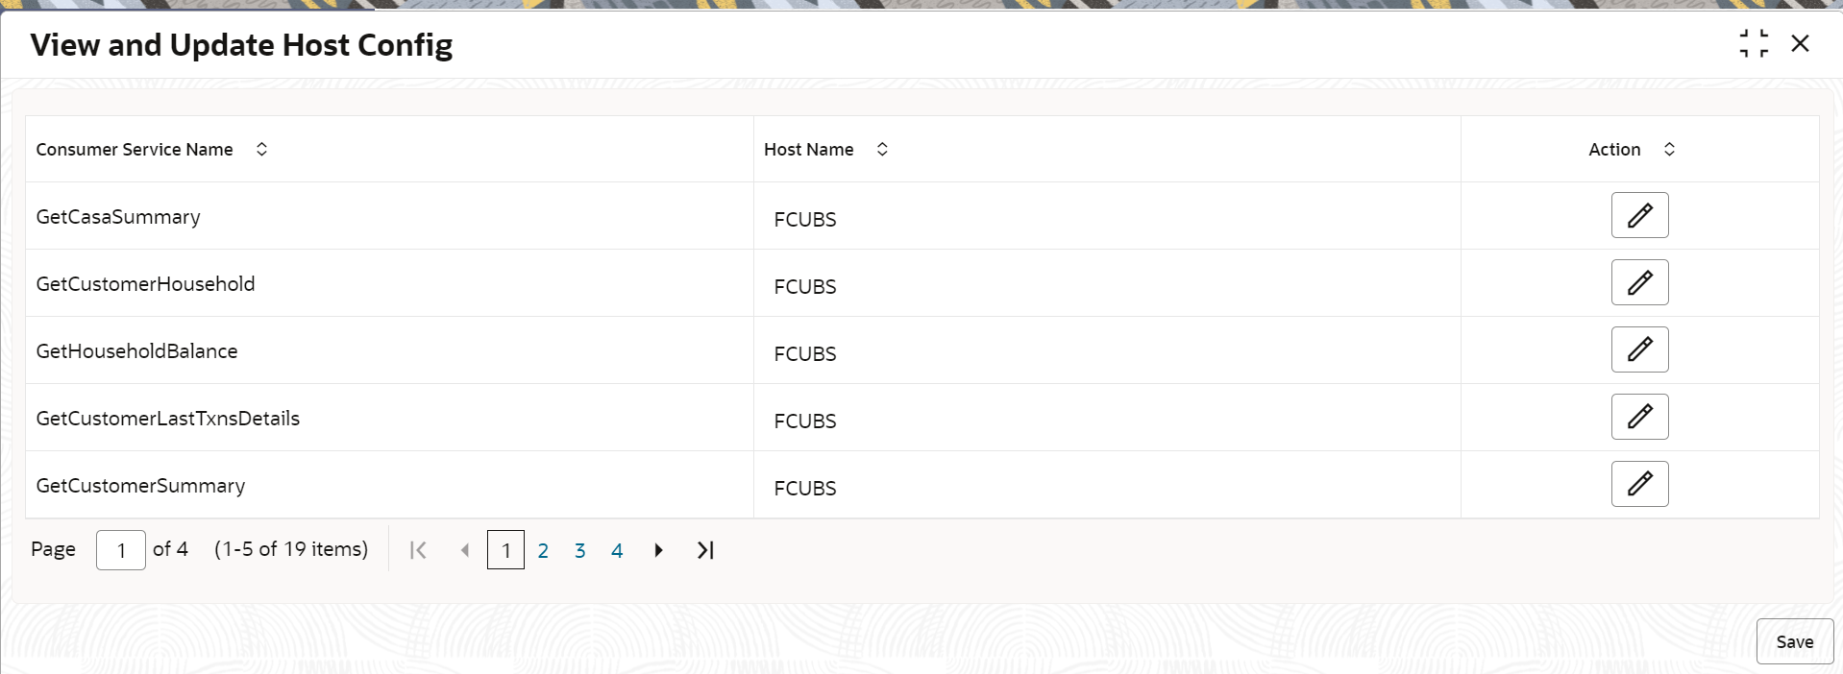Open page 4 of results
The height and width of the screenshot is (674, 1843).
coord(617,550)
